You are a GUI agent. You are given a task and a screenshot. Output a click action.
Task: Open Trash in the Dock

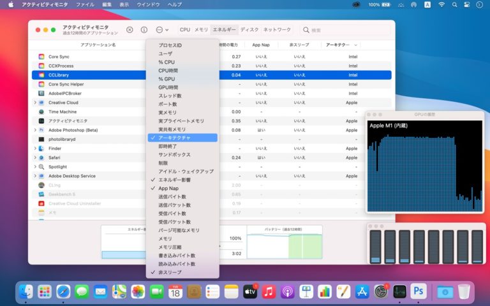click(x=464, y=292)
